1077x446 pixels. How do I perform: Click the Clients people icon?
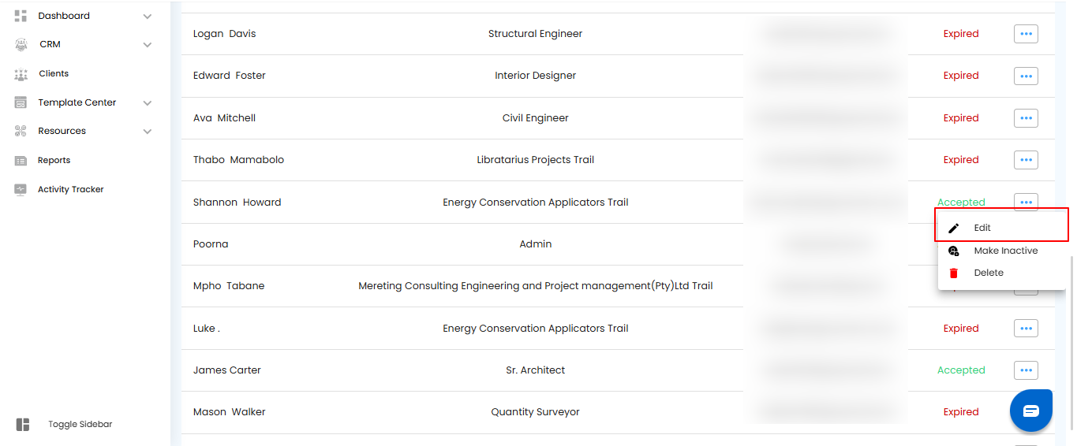[x=21, y=74]
